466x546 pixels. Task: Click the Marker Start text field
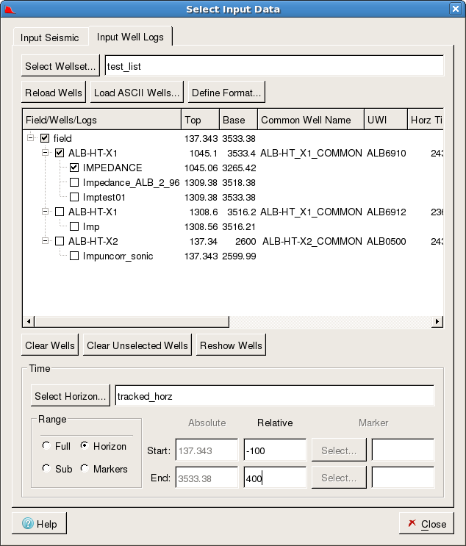coord(403,450)
